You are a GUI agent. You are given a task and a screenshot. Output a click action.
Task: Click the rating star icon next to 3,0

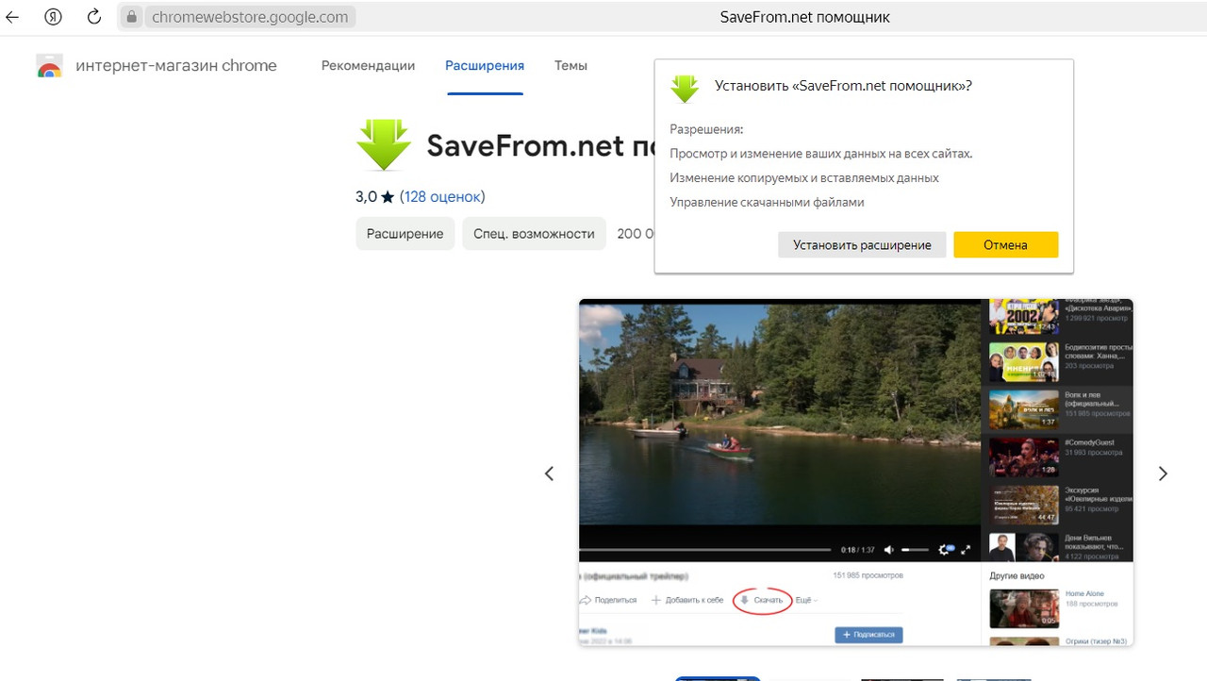pyautogui.click(x=388, y=197)
